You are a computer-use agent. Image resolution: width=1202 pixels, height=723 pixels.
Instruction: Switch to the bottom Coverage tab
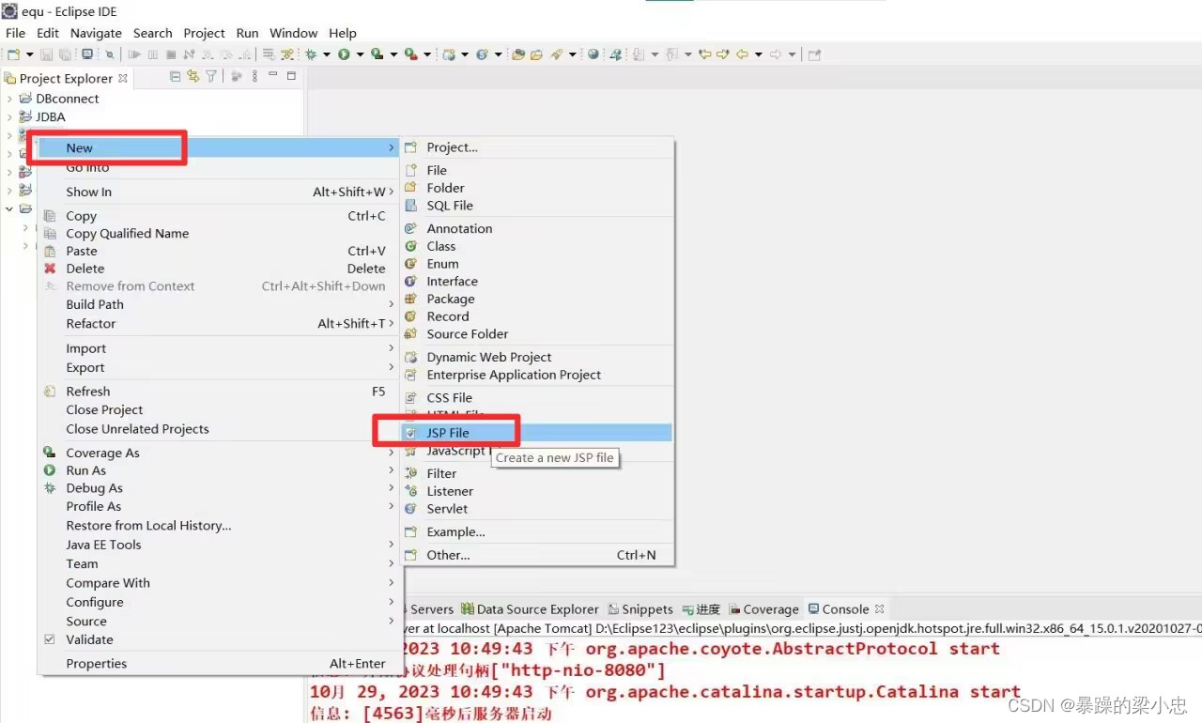coord(763,609)
